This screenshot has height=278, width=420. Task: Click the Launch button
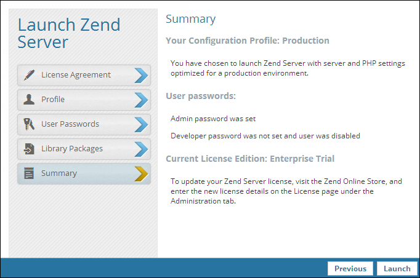click(x=397, y=268)
